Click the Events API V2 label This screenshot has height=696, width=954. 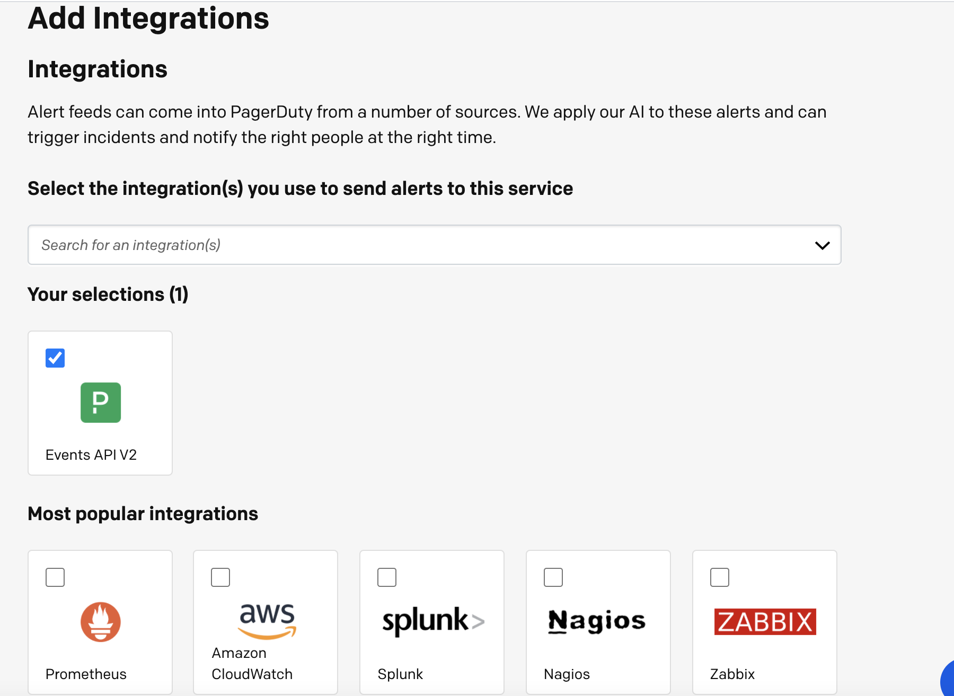click(x=91, y=455)
